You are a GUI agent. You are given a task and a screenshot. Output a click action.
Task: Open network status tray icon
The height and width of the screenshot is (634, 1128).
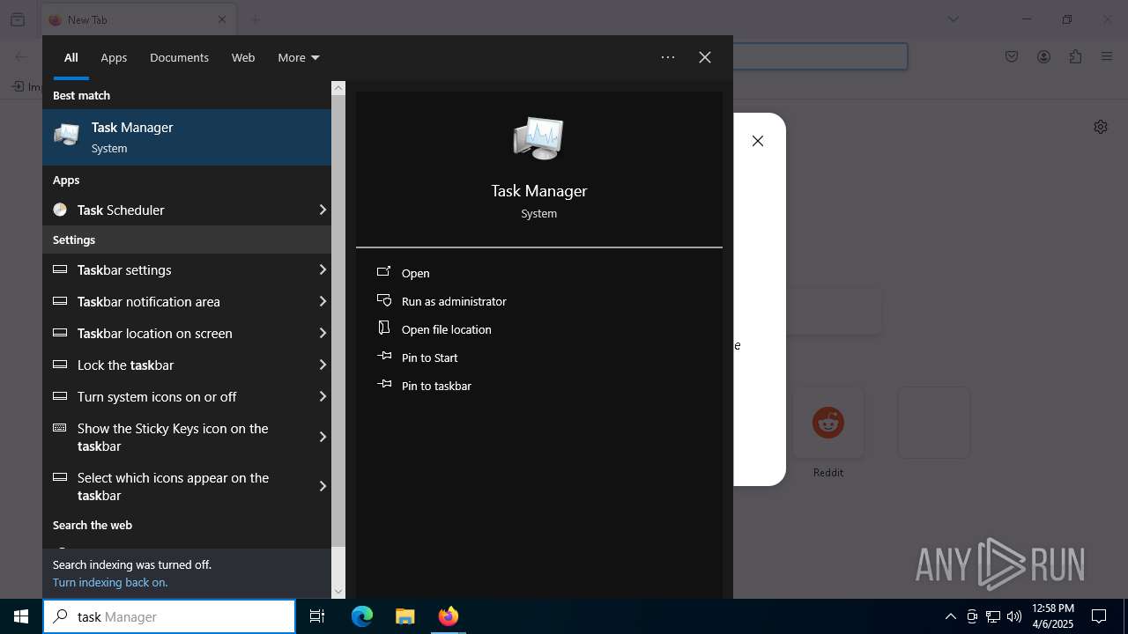993,616
